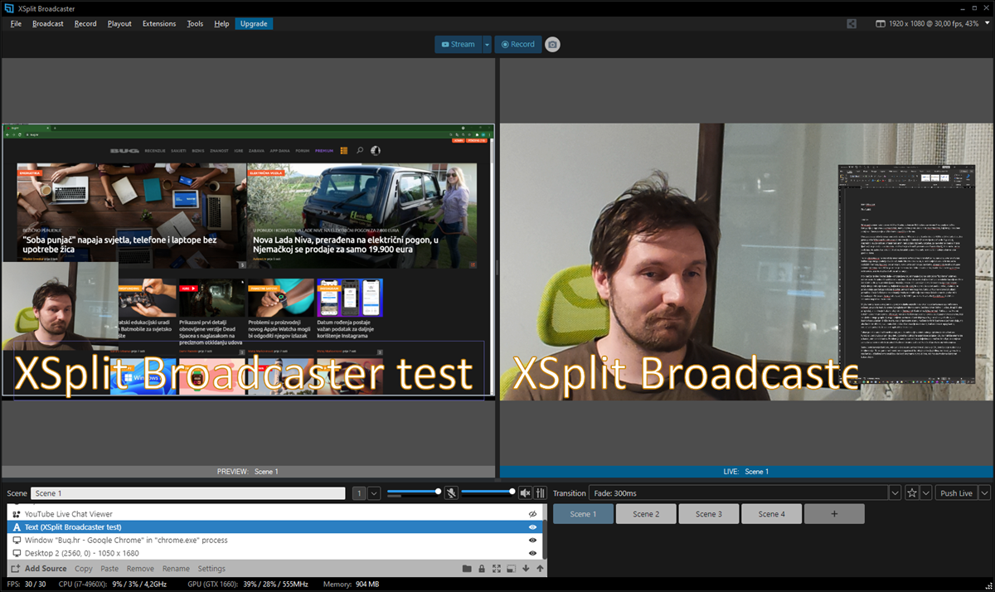Screen dimensions: 995x592
Task: Click the text 'A' source type icon
Action: coord(17,527)
